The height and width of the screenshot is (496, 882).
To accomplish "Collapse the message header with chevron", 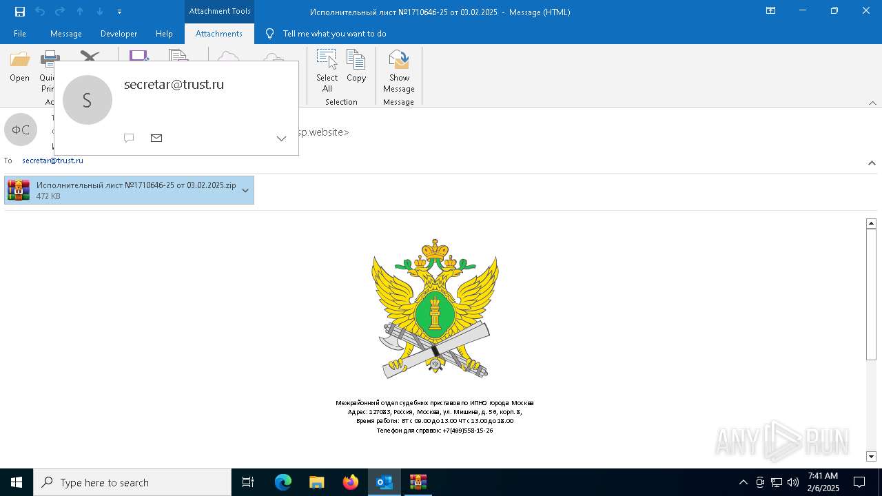I will tap(872, 163).
